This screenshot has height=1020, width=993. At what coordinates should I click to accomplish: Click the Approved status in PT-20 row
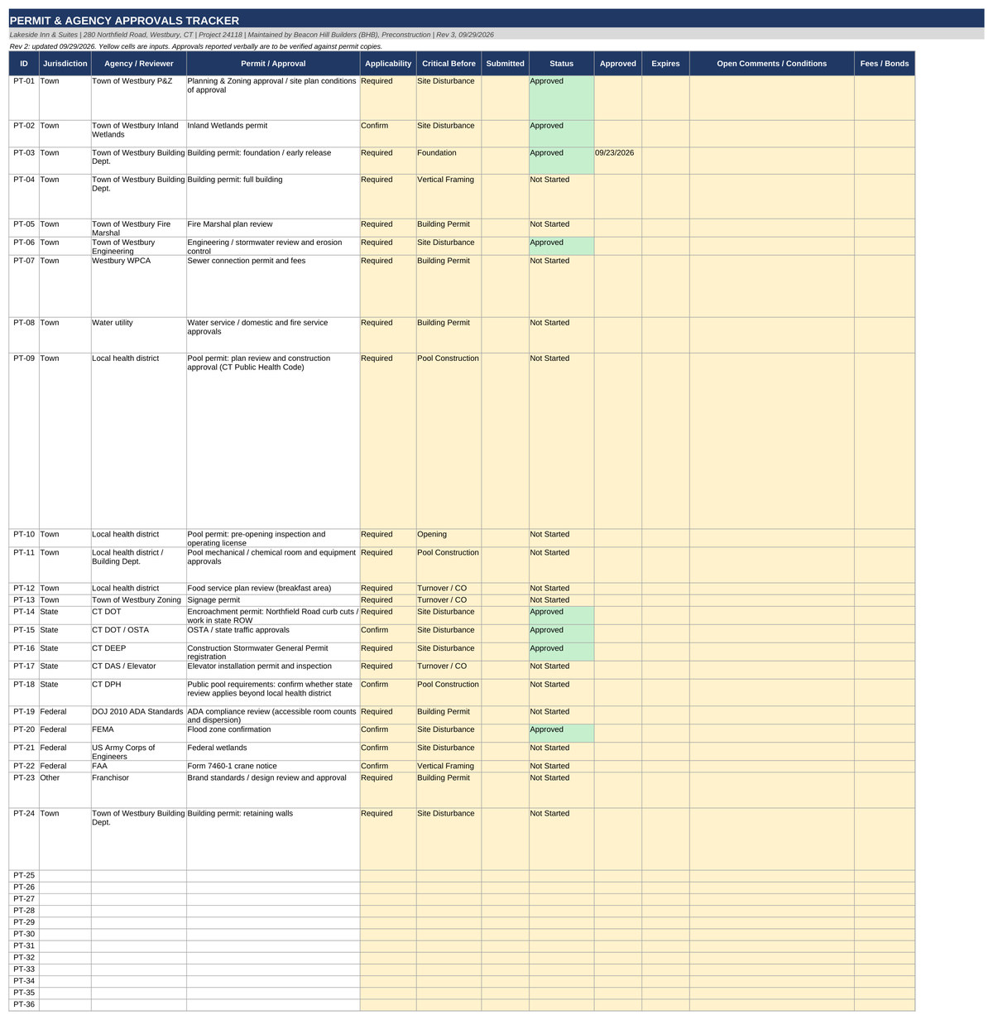pyautogui.click(x=562, y=733)
